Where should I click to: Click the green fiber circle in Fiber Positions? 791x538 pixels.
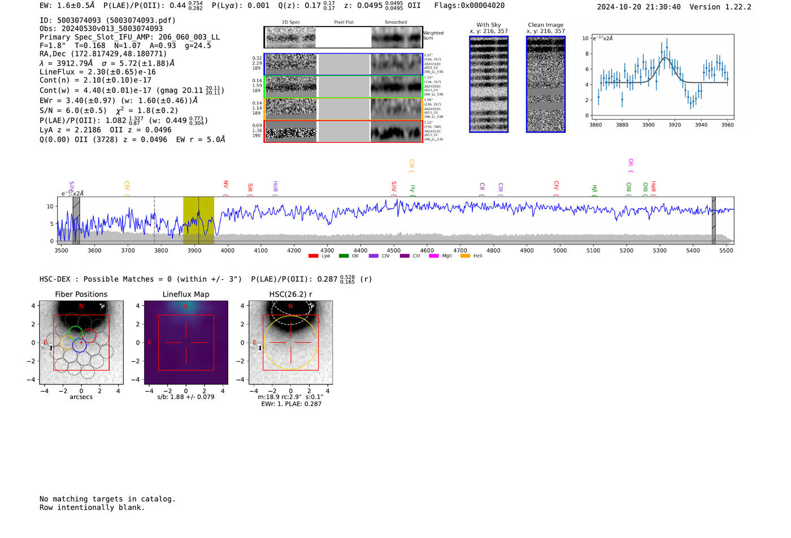tap(75, 333)
